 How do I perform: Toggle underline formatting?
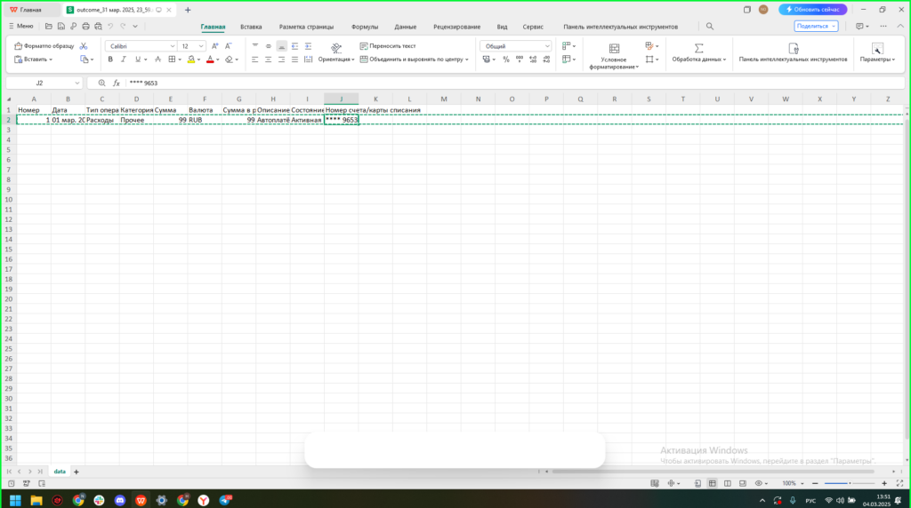point(138,60)
